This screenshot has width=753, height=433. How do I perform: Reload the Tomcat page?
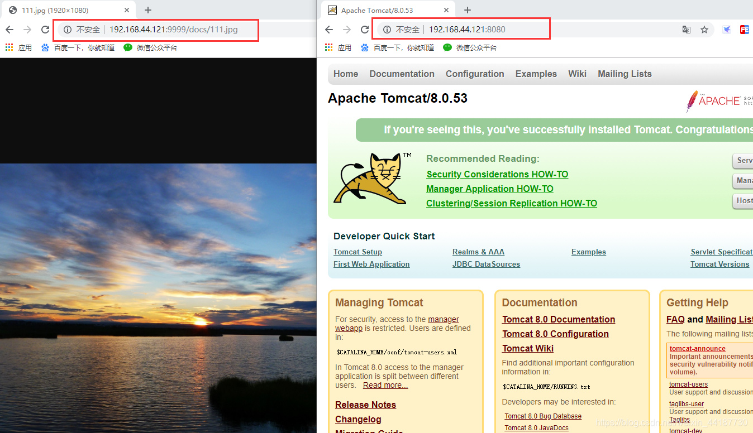(365, 30)
